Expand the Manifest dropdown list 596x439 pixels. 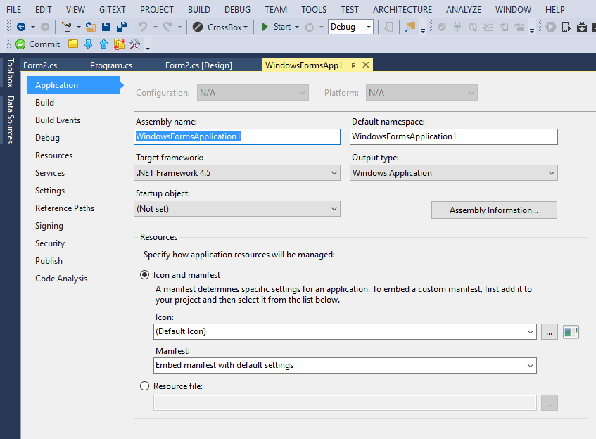(x=531, y=366)
